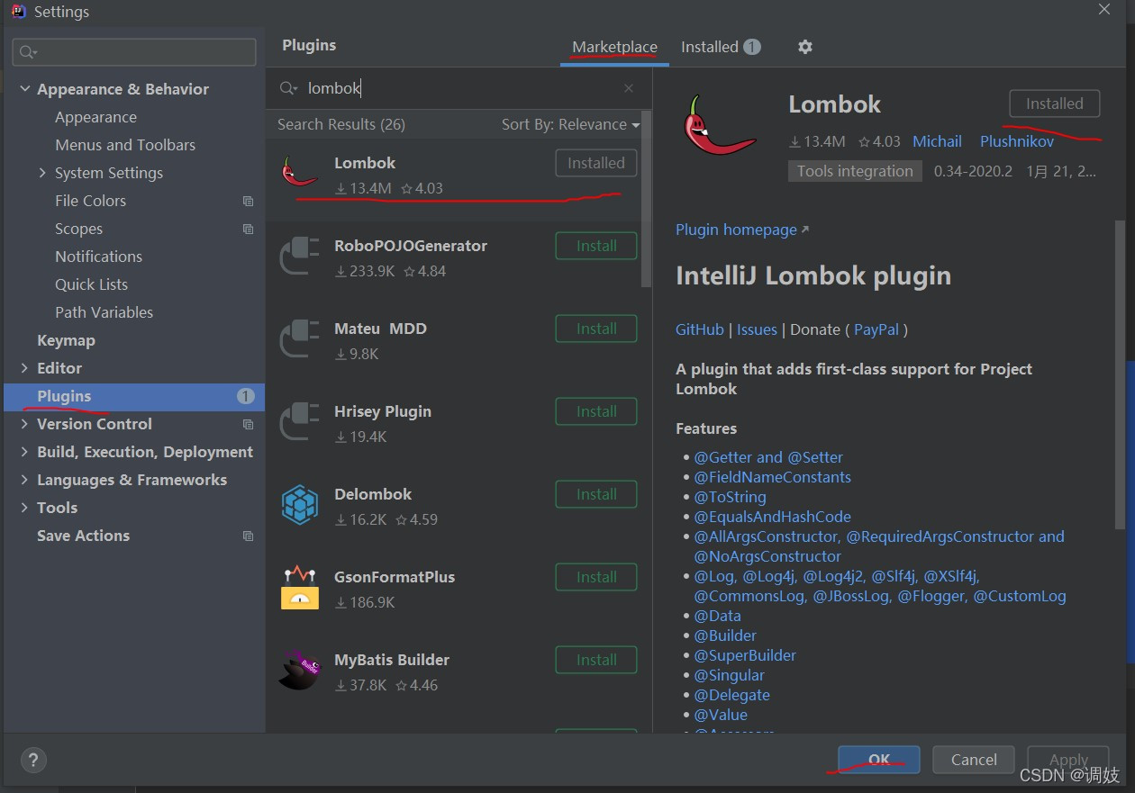The width and height of the screenshot is (1135, 793).
Task: Click the magnifier icon in settings search
Action: coord(28,52)
